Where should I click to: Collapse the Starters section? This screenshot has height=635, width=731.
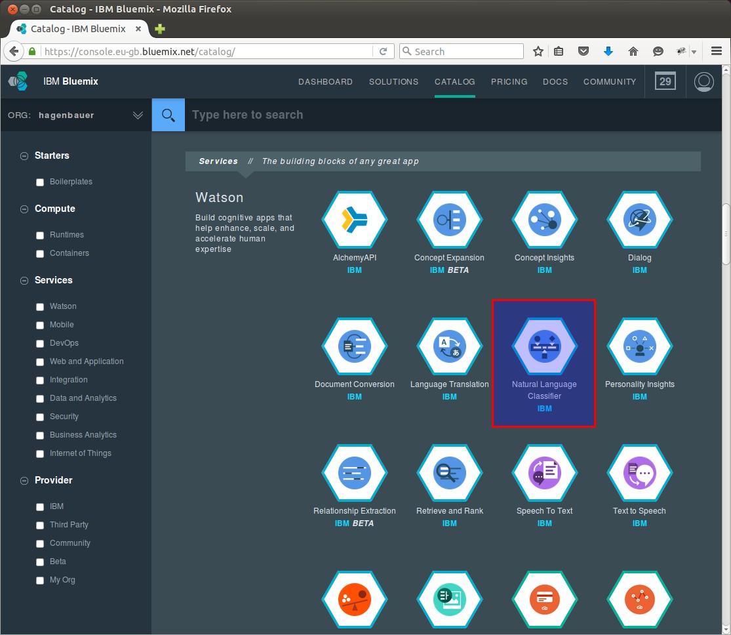point(24,156)
